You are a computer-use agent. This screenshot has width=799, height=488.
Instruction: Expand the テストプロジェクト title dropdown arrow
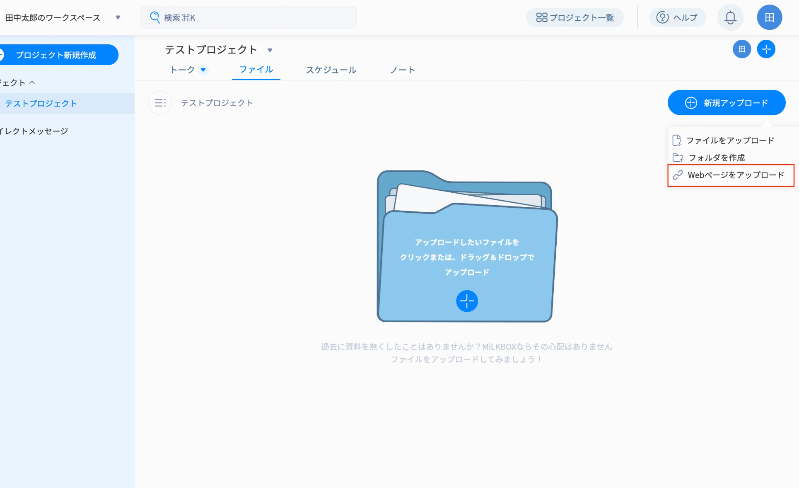click(x=270, y=50)
